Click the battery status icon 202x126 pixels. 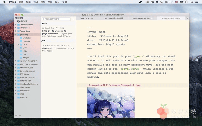point(182,2)
